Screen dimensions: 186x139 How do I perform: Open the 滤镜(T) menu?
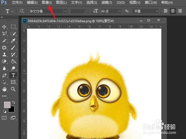point(107,2)
